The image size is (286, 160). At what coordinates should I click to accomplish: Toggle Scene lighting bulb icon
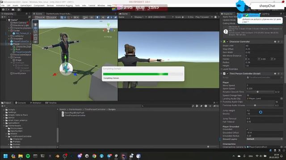(97, 17)
